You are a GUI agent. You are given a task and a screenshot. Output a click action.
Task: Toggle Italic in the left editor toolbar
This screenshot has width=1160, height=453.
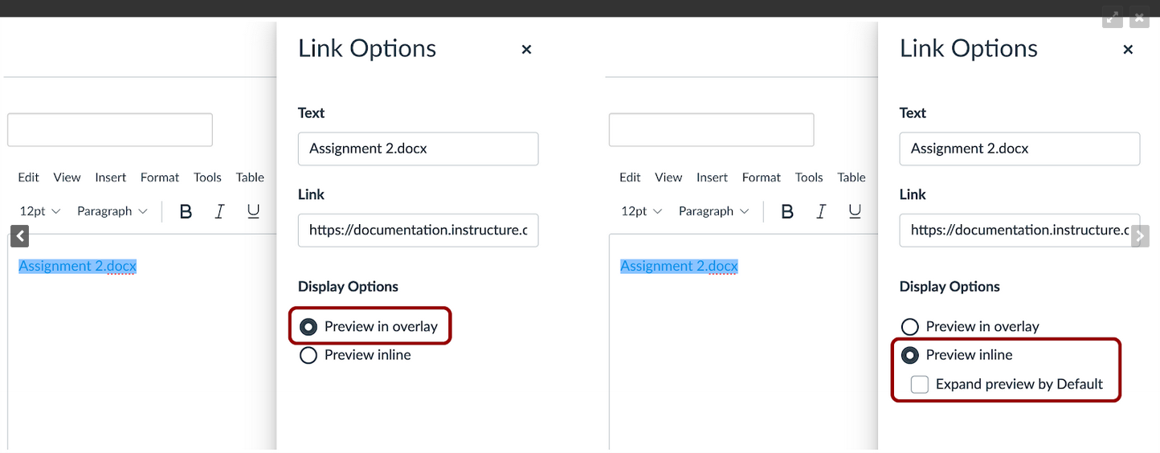tap(219, 211)
